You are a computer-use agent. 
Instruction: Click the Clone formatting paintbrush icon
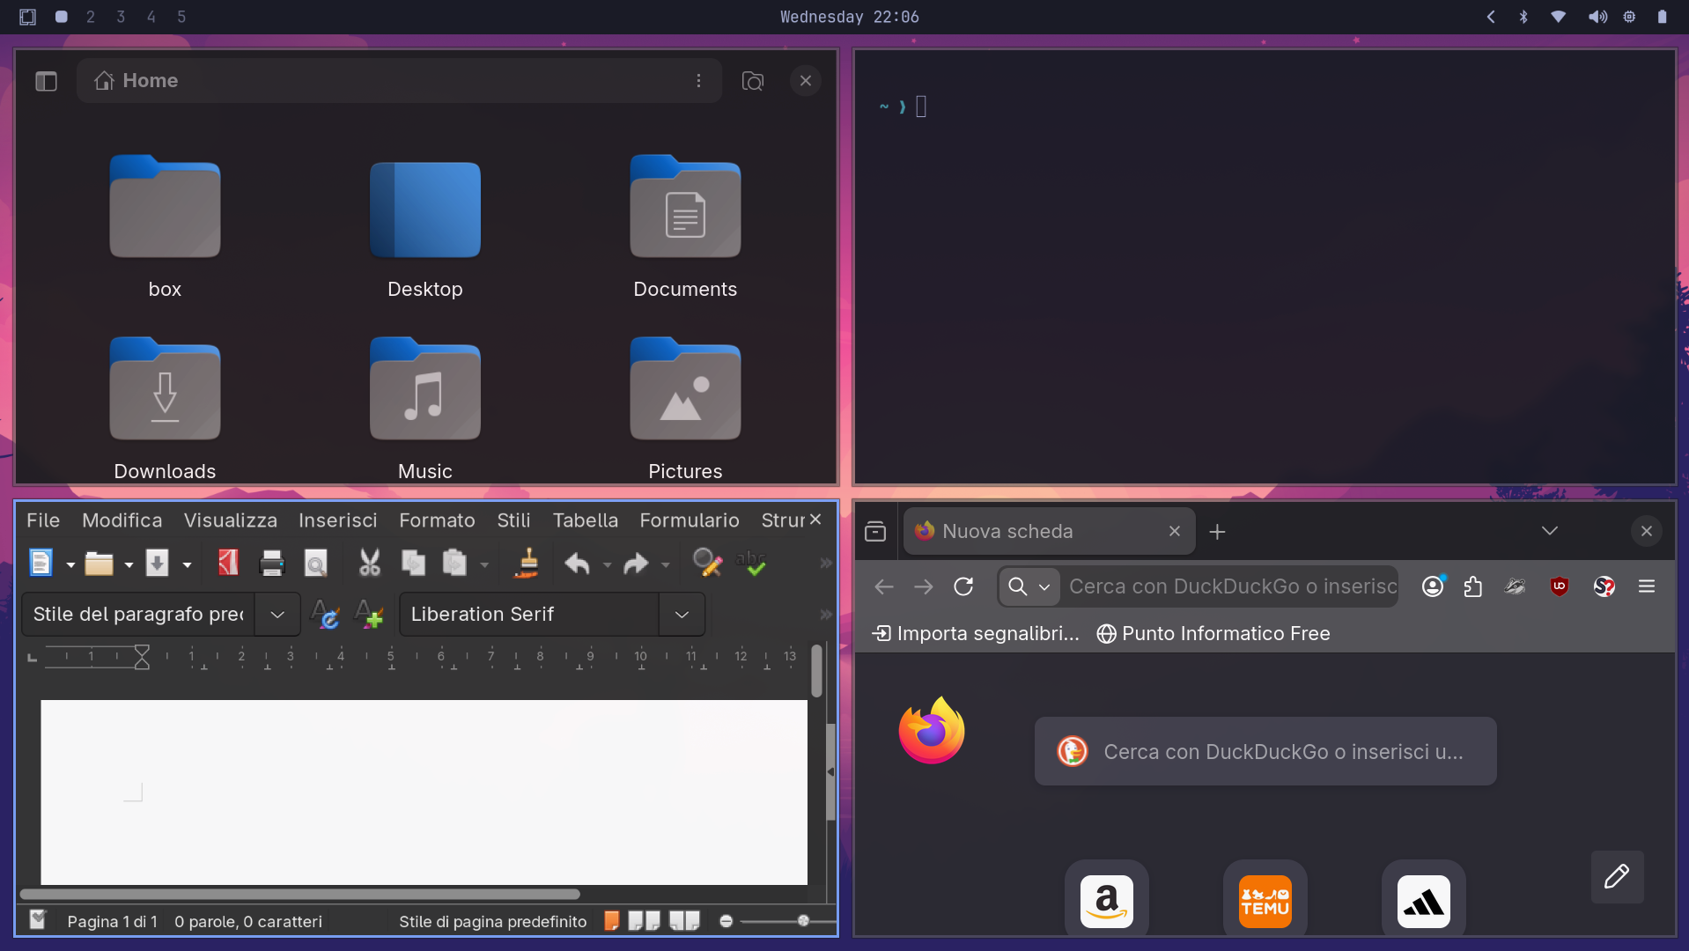click(527, 563)
